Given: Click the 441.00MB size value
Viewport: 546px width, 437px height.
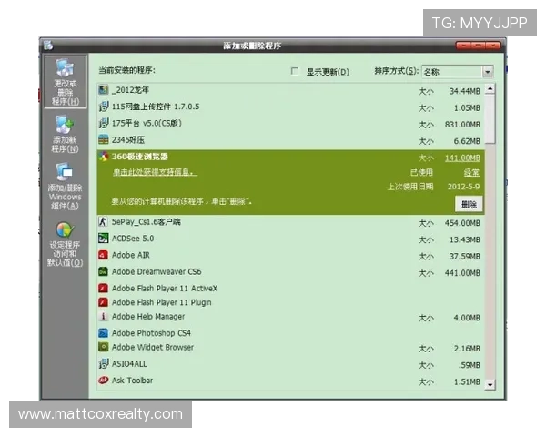Looking at the screenshot, I should (x=462, y=273).
